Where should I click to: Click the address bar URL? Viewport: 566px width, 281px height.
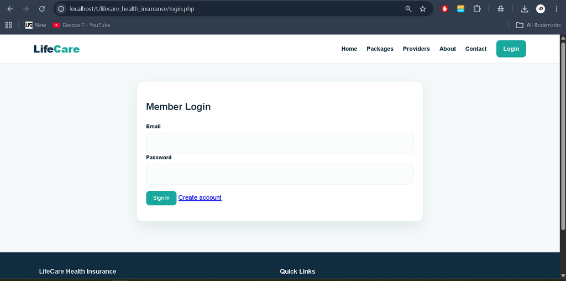[132, 9]
